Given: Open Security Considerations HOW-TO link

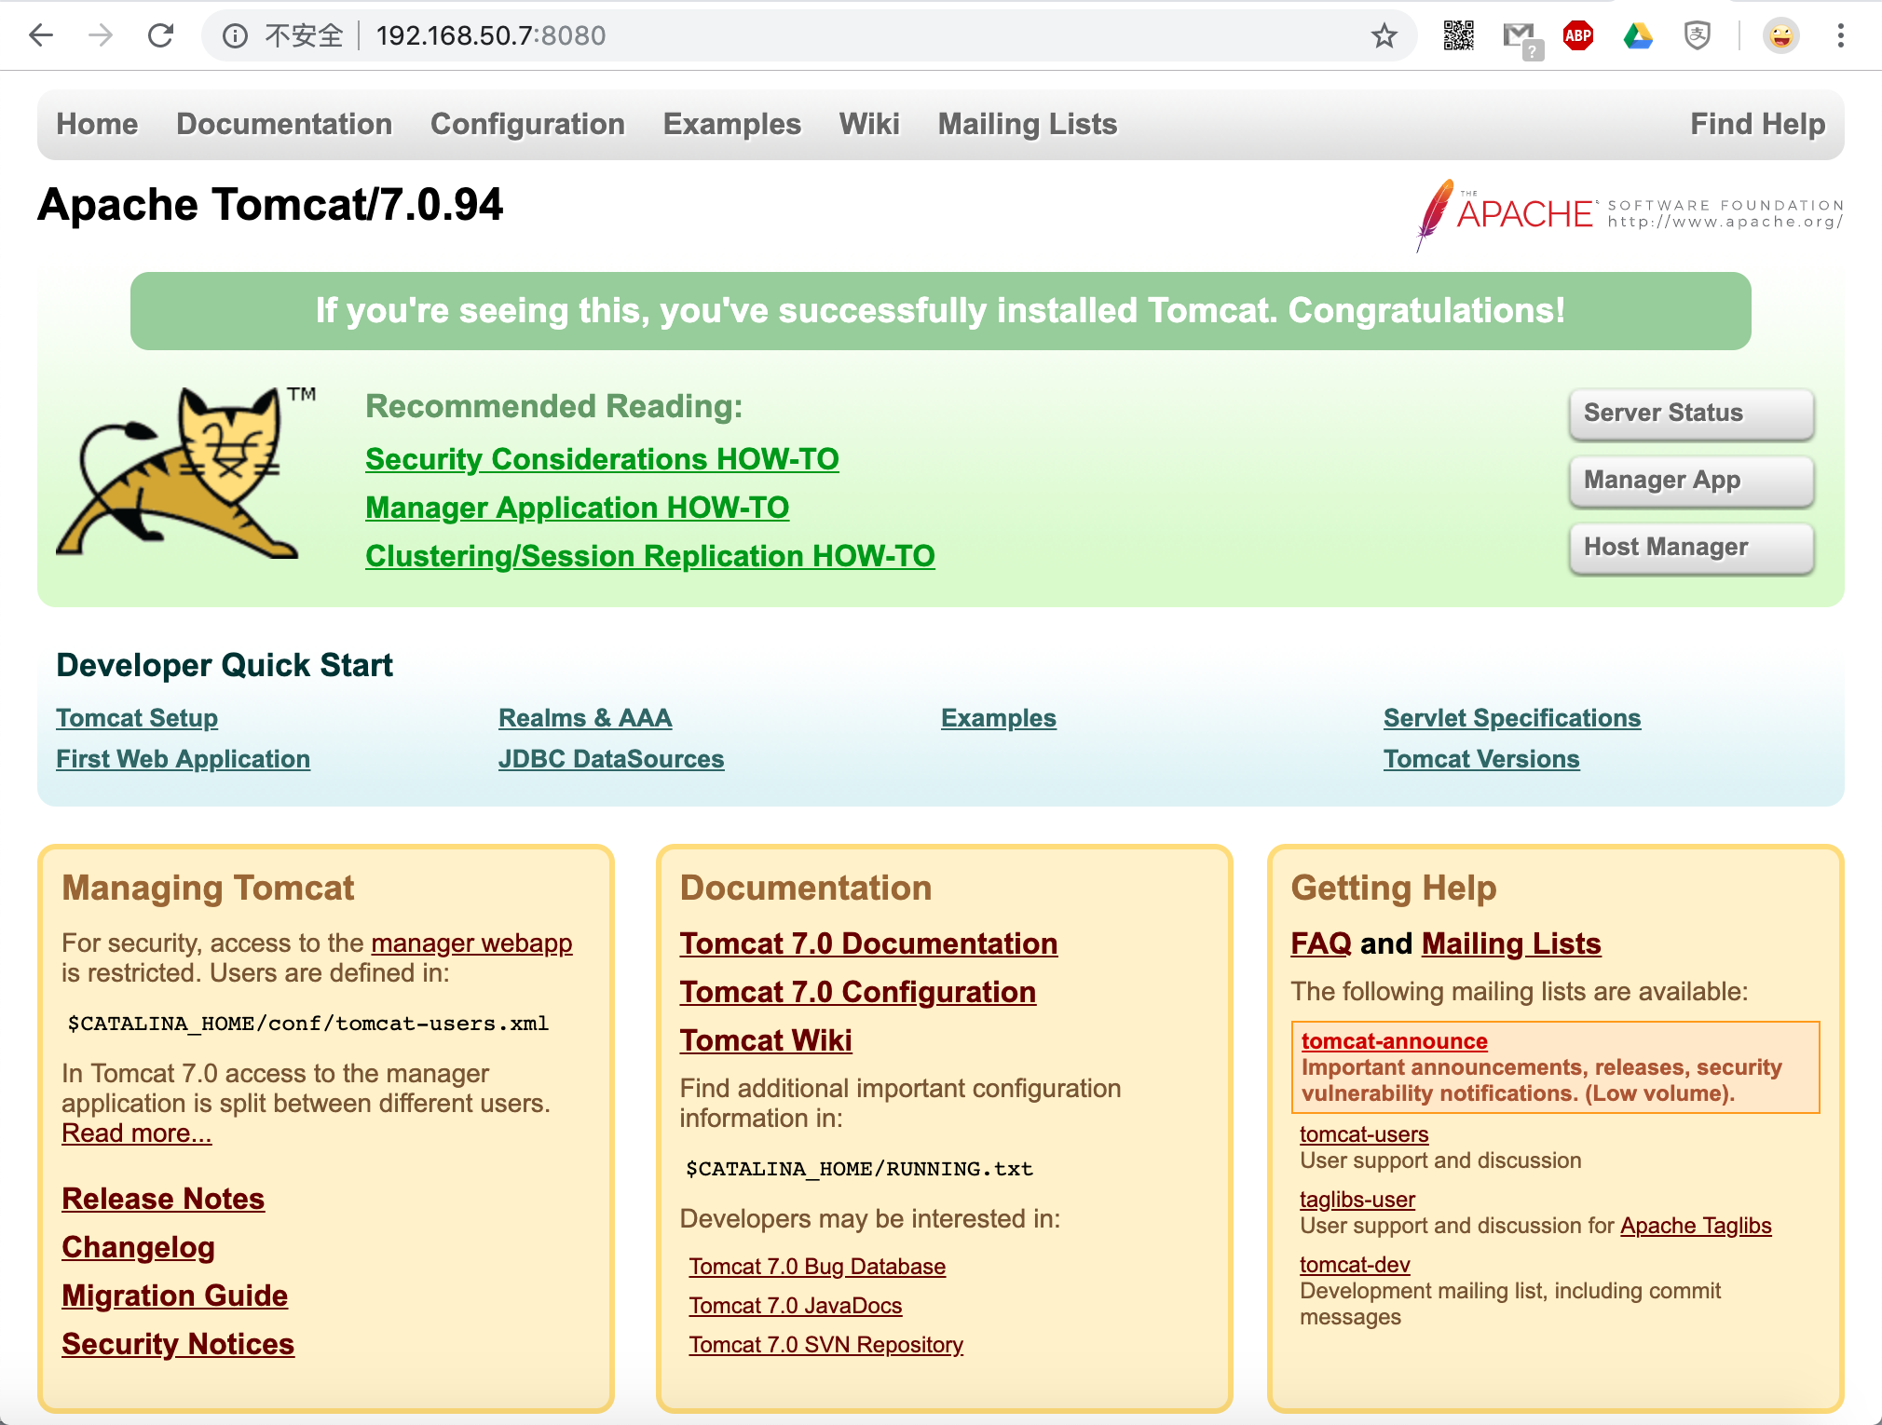Looking at the screenshot, I should click(602, 458).
